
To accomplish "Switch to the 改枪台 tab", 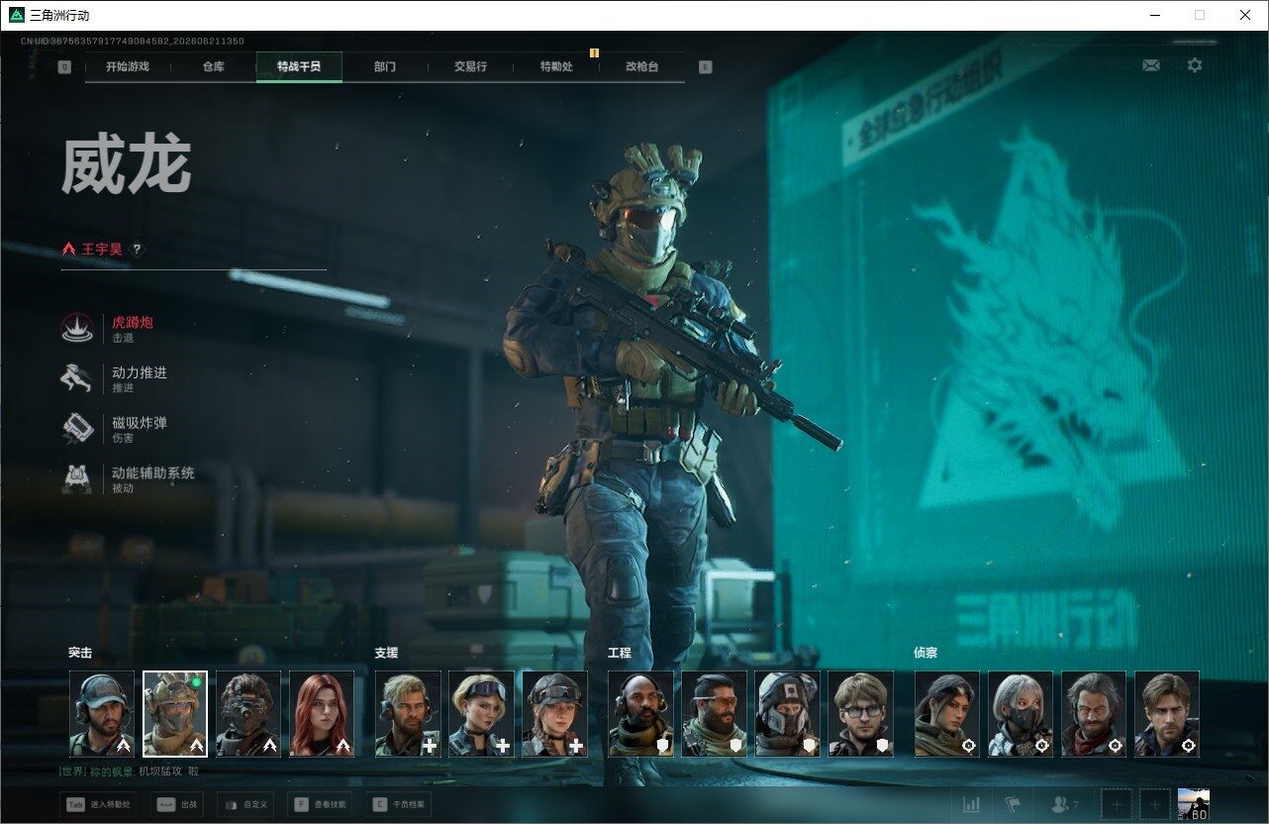I will click(641, 66).
